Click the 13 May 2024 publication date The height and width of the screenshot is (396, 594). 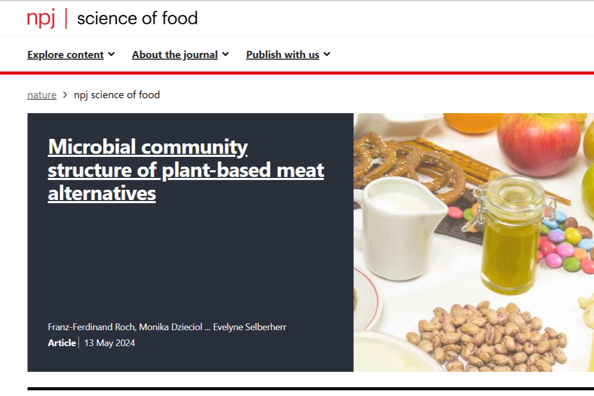pyautogui.click(x=110, y=343)
